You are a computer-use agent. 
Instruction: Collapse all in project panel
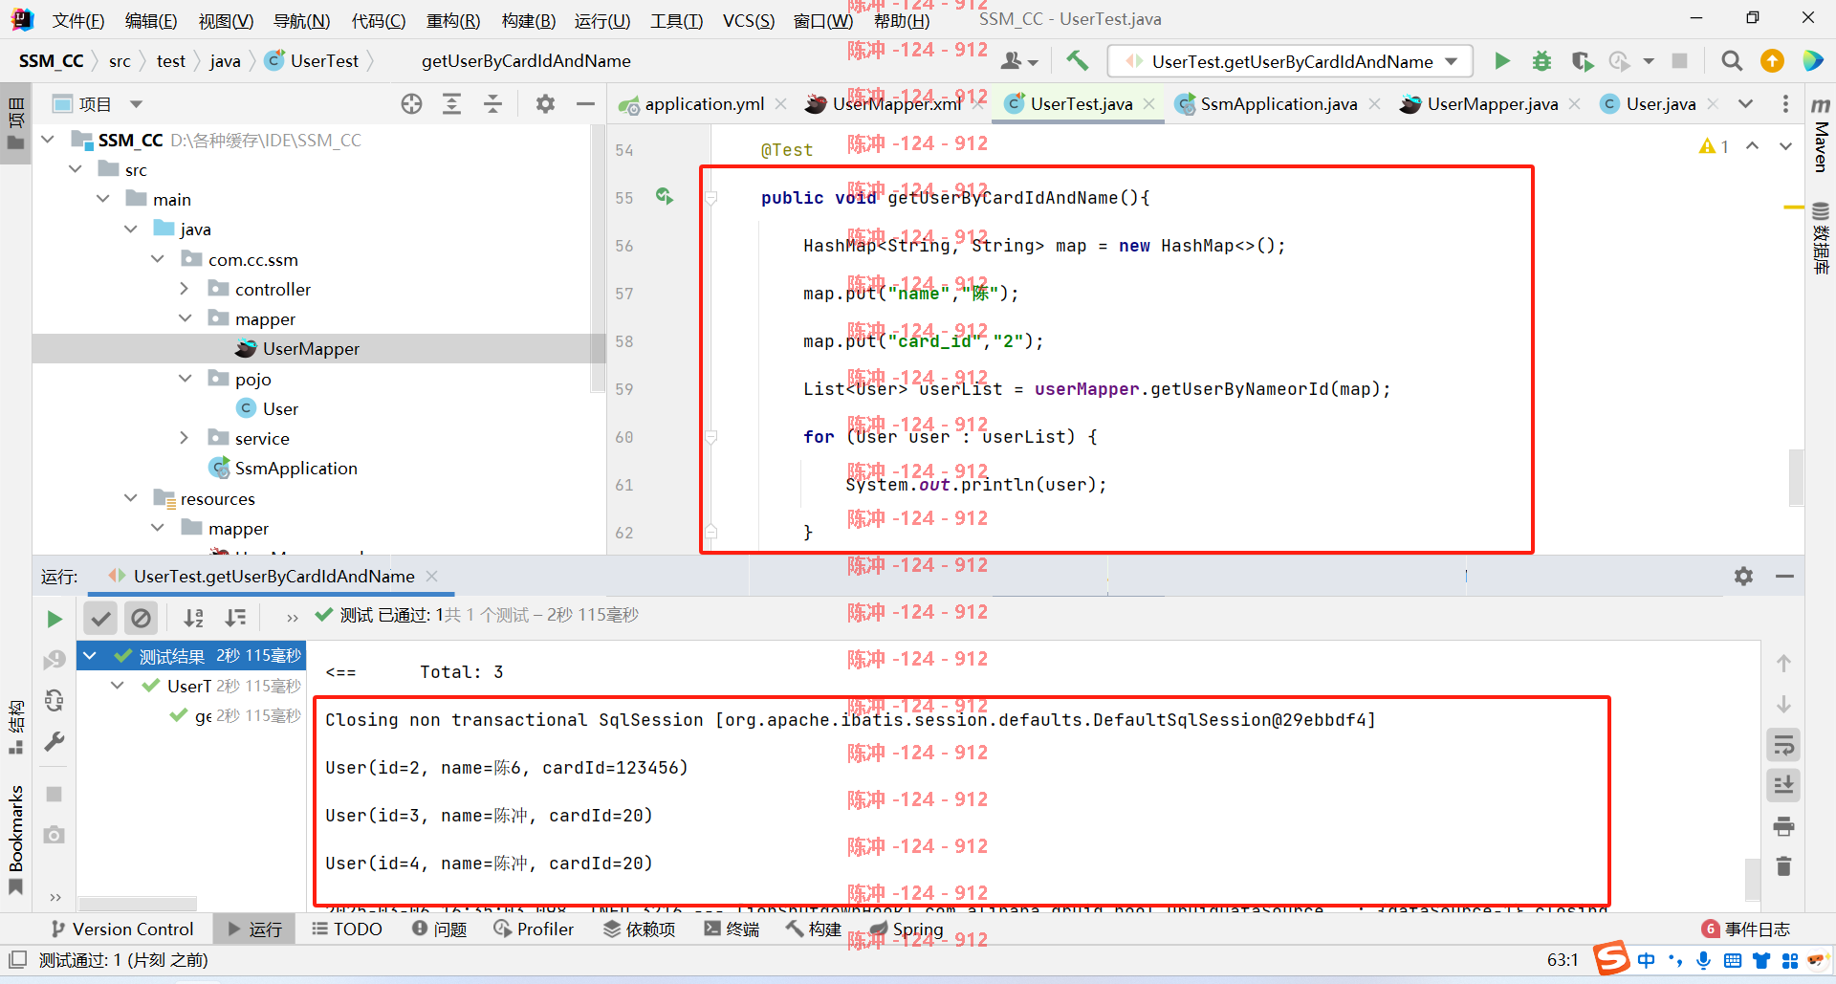(x=492, y=104)
